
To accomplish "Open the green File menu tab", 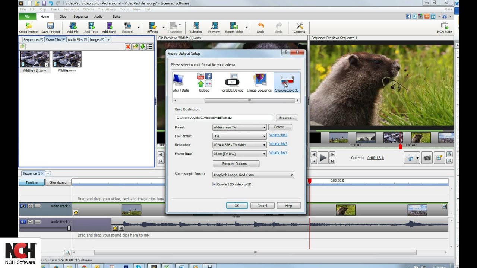I will coord(27,17).
